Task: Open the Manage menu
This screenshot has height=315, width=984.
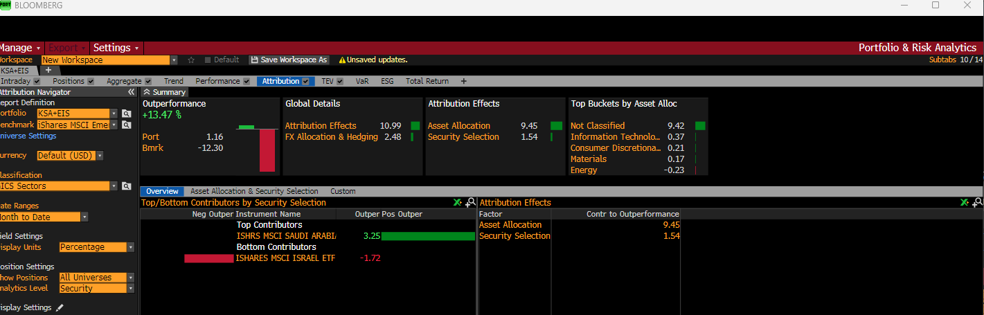Action: (20, 48)
